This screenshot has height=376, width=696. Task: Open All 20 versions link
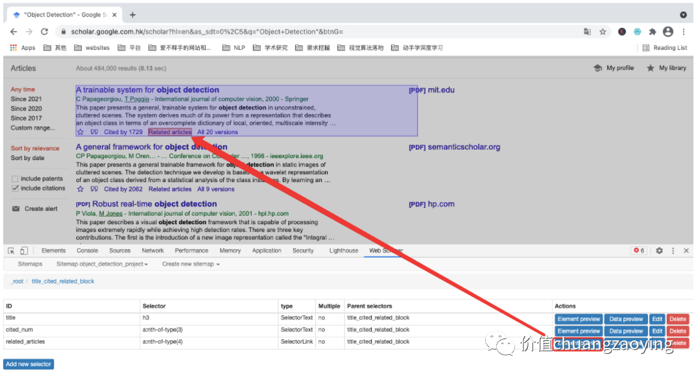(x=217, y=132)
